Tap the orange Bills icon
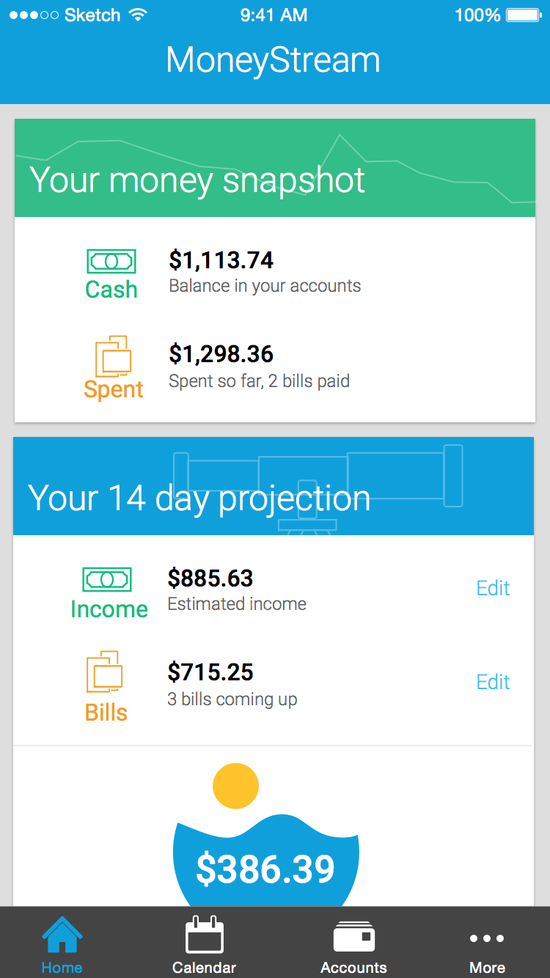550x978 pixels. point(104,672)
